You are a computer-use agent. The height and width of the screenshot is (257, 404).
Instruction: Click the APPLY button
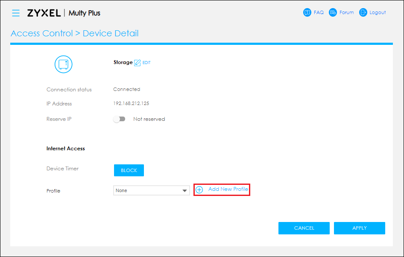pos(360,228)
